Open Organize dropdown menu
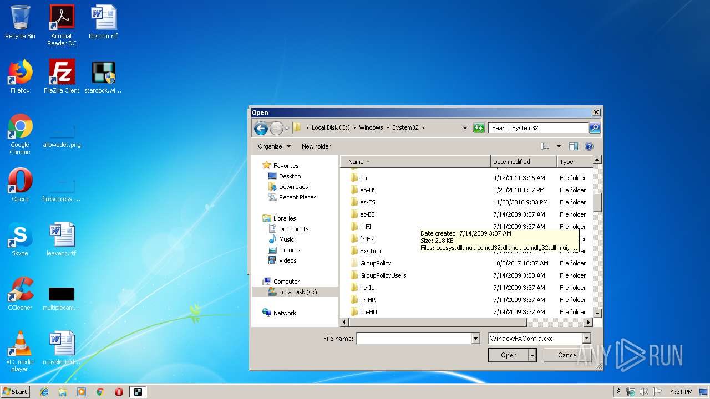This screenshot has height=399, width=710. (274, 146)
